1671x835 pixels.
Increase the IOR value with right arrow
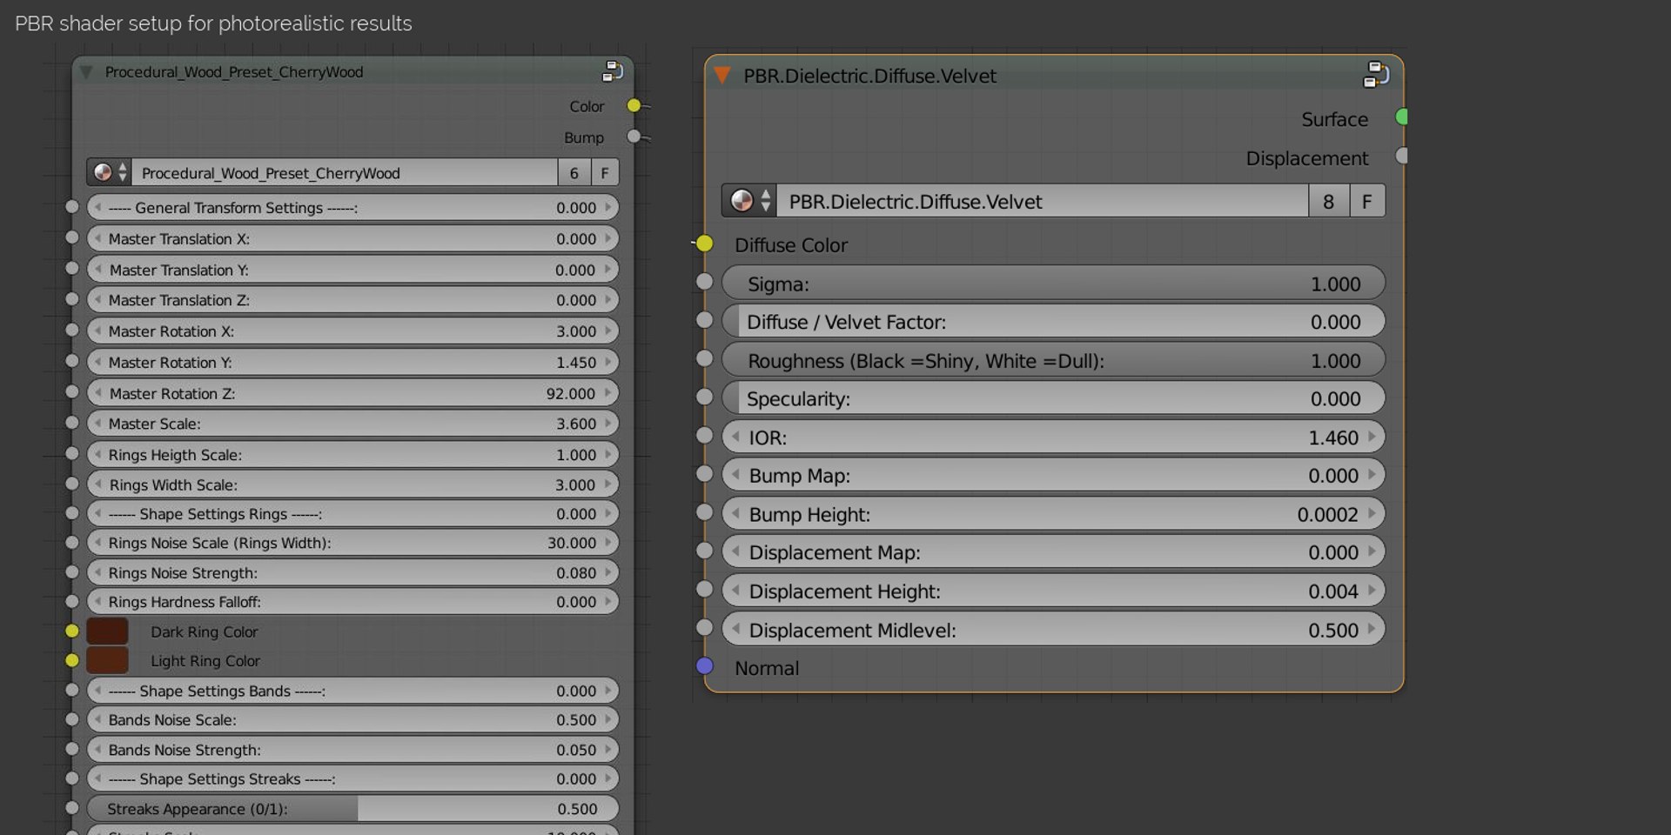click(x=1372, y=437)
